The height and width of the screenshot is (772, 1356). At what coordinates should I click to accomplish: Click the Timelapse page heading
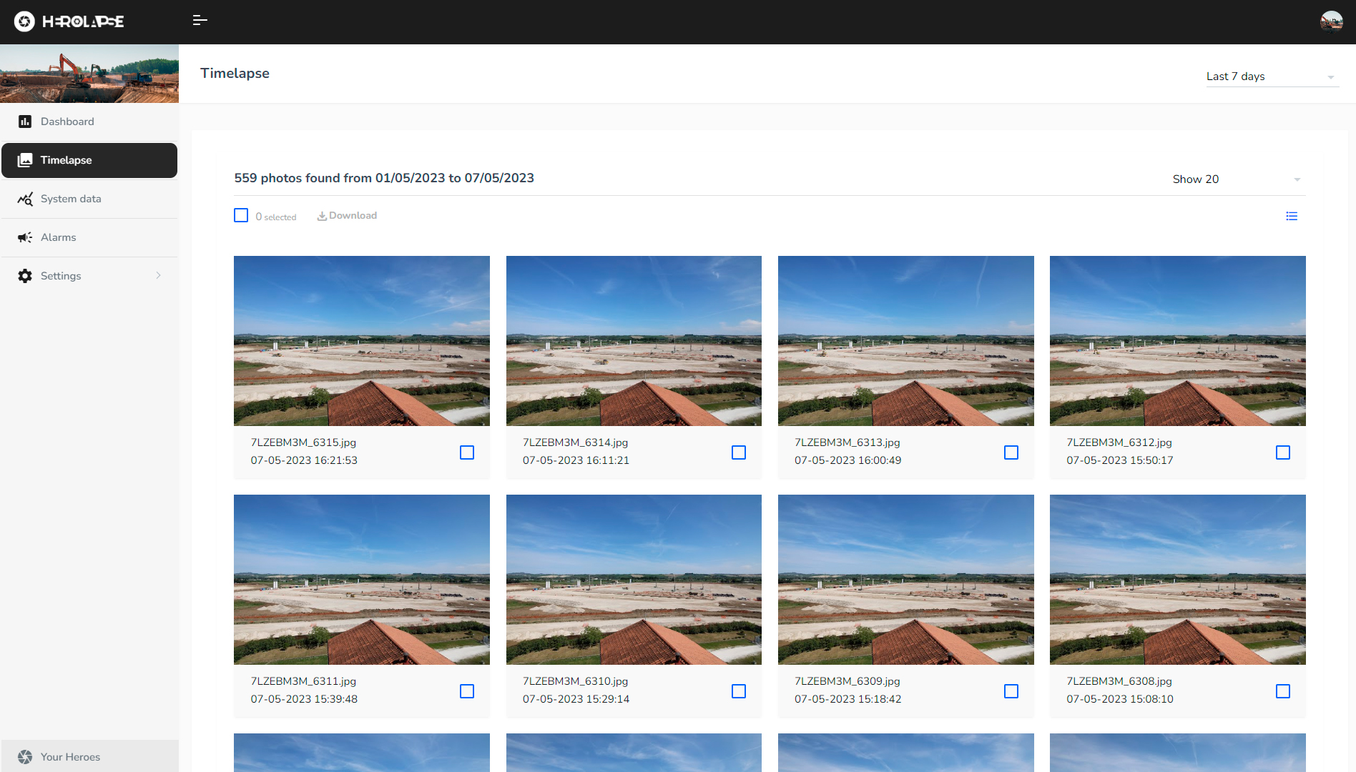tap(235, 74)
